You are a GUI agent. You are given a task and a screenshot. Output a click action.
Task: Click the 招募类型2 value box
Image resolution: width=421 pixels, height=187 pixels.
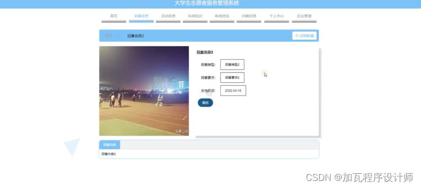click(x=232, y=65)
